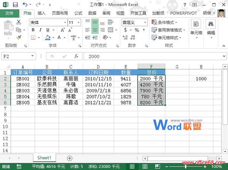Click the Undo arrow icon

coord(25,5)
